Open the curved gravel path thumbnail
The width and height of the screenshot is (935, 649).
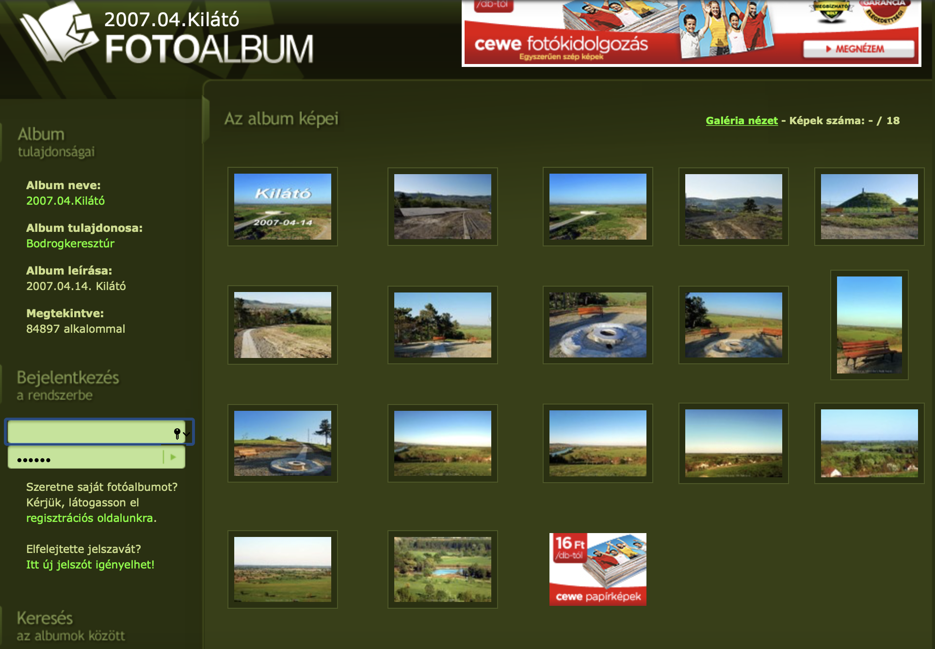283,325
